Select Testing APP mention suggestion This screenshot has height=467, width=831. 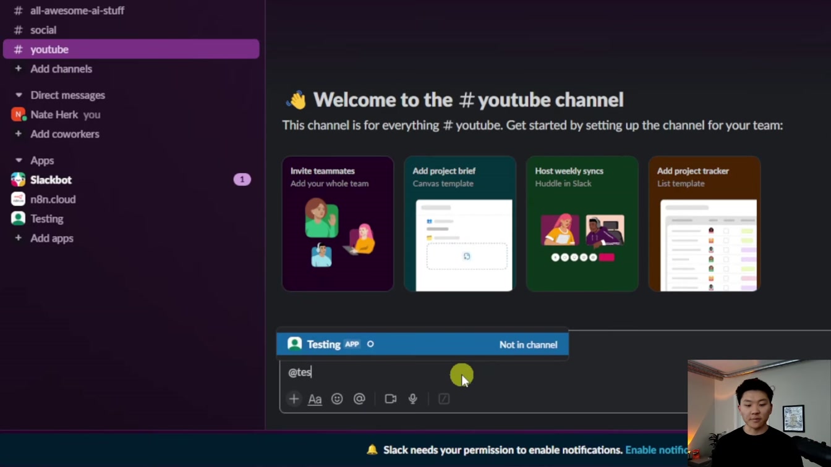pos(422,345)
